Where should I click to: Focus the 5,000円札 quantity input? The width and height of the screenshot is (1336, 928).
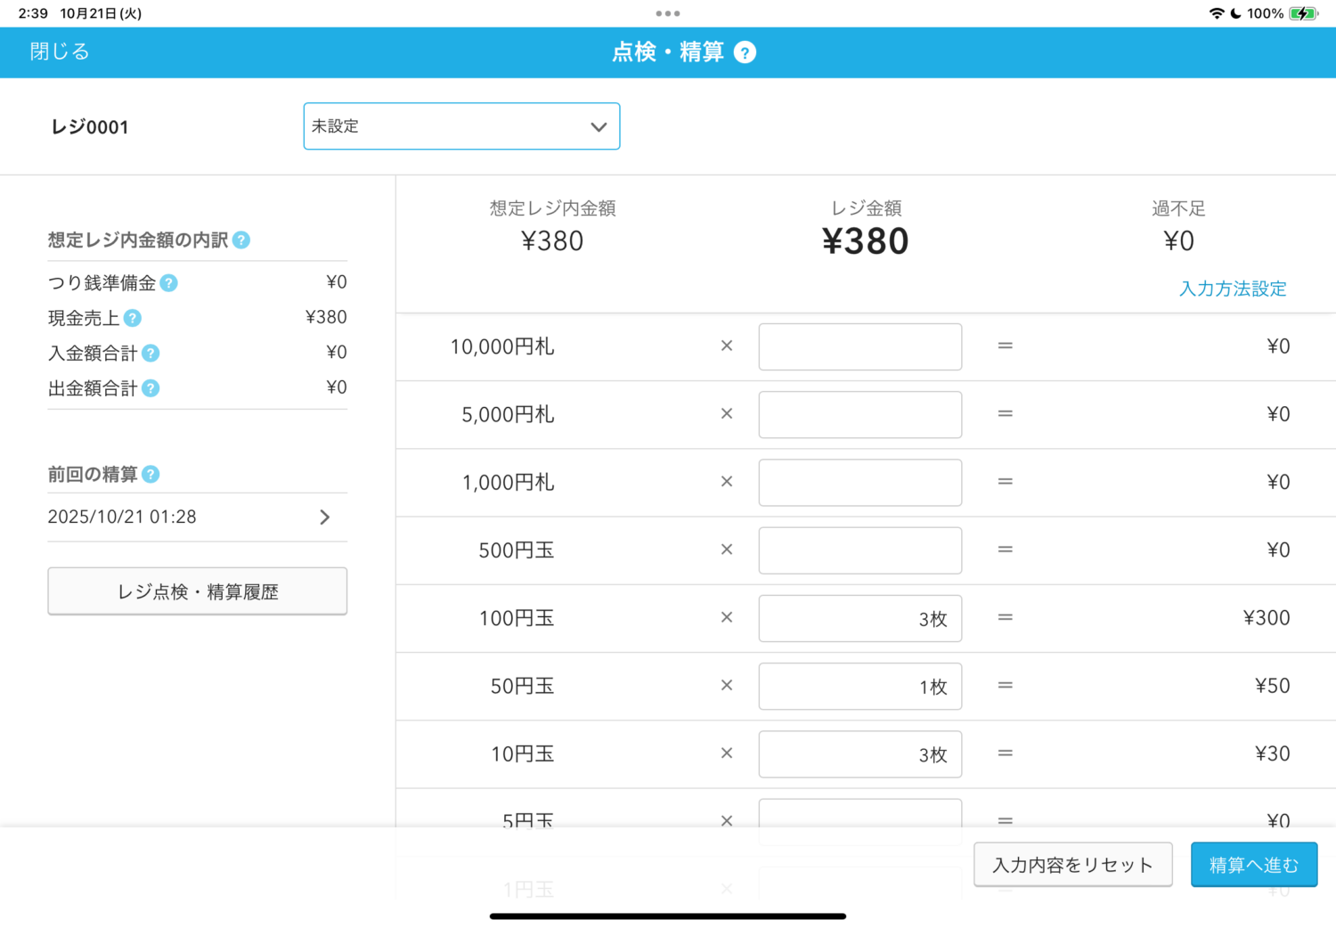[x=859, y=414]
